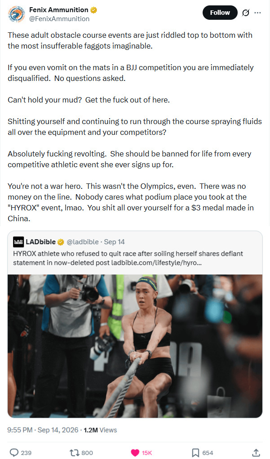Open the HYROX athlete photo thumbnail

135,346
